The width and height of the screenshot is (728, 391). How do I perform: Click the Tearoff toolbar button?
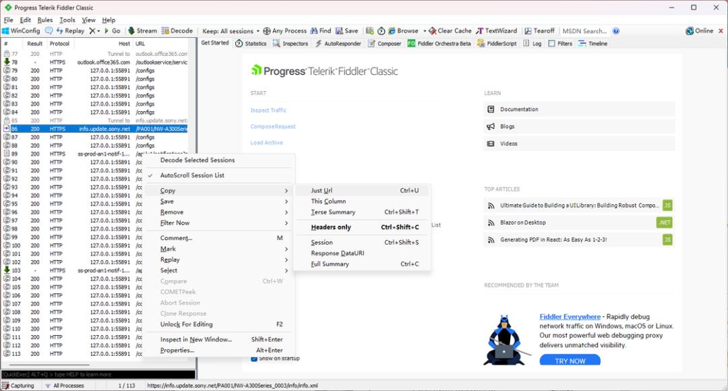click(x=539, y=30)
